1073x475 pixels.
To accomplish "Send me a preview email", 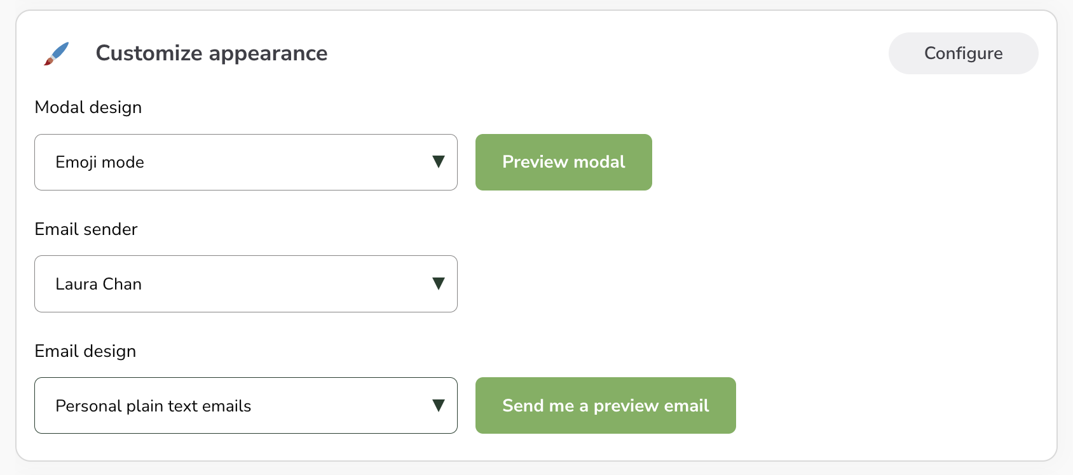I will click(605, 406).
